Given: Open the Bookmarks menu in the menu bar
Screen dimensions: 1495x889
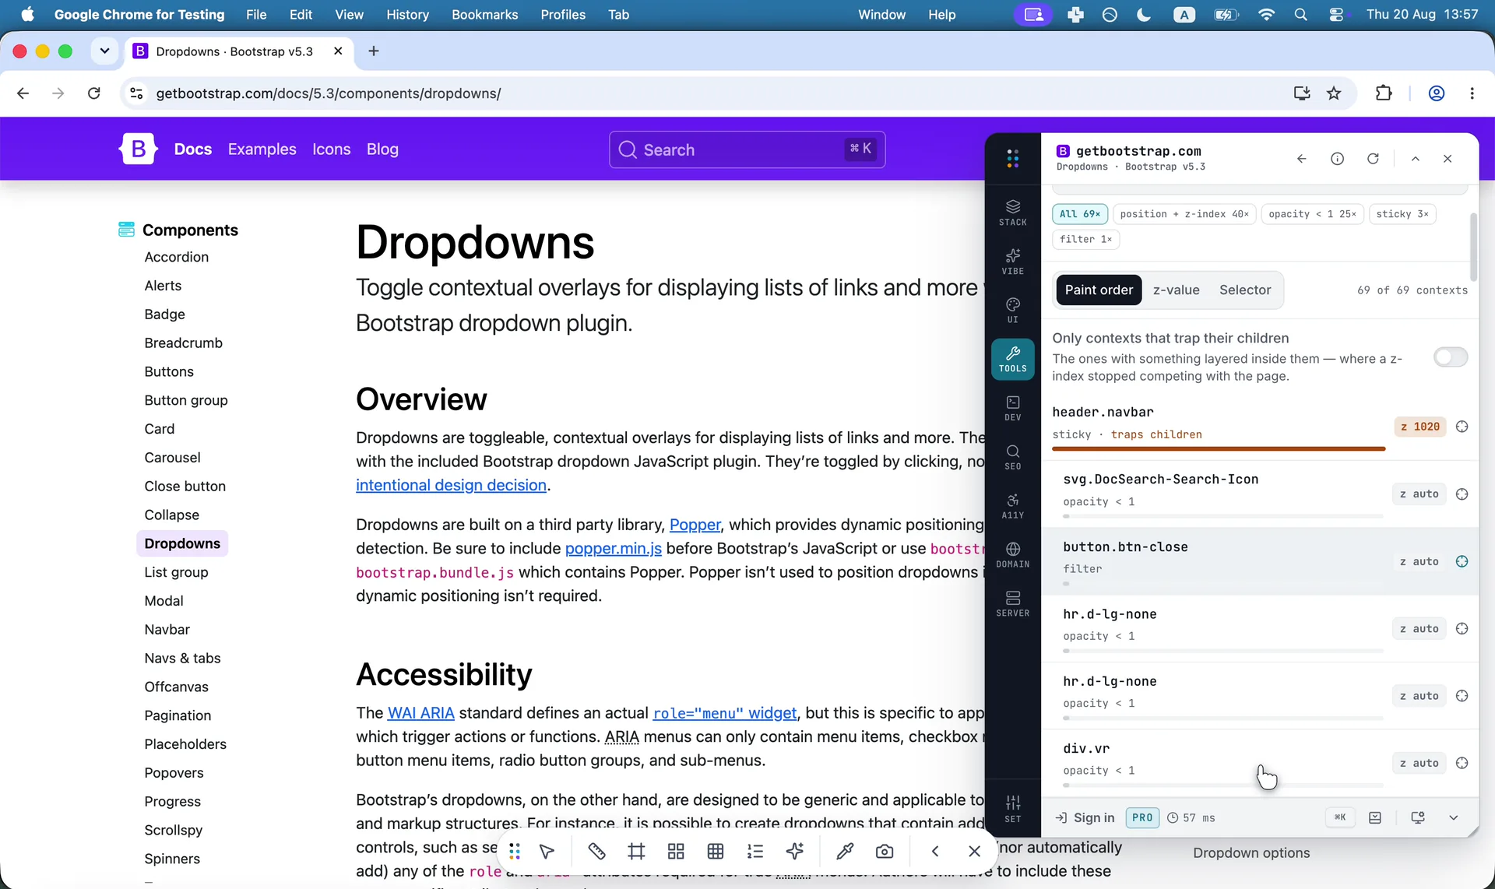Looking at the screenshot, I should tap(484, 15).
